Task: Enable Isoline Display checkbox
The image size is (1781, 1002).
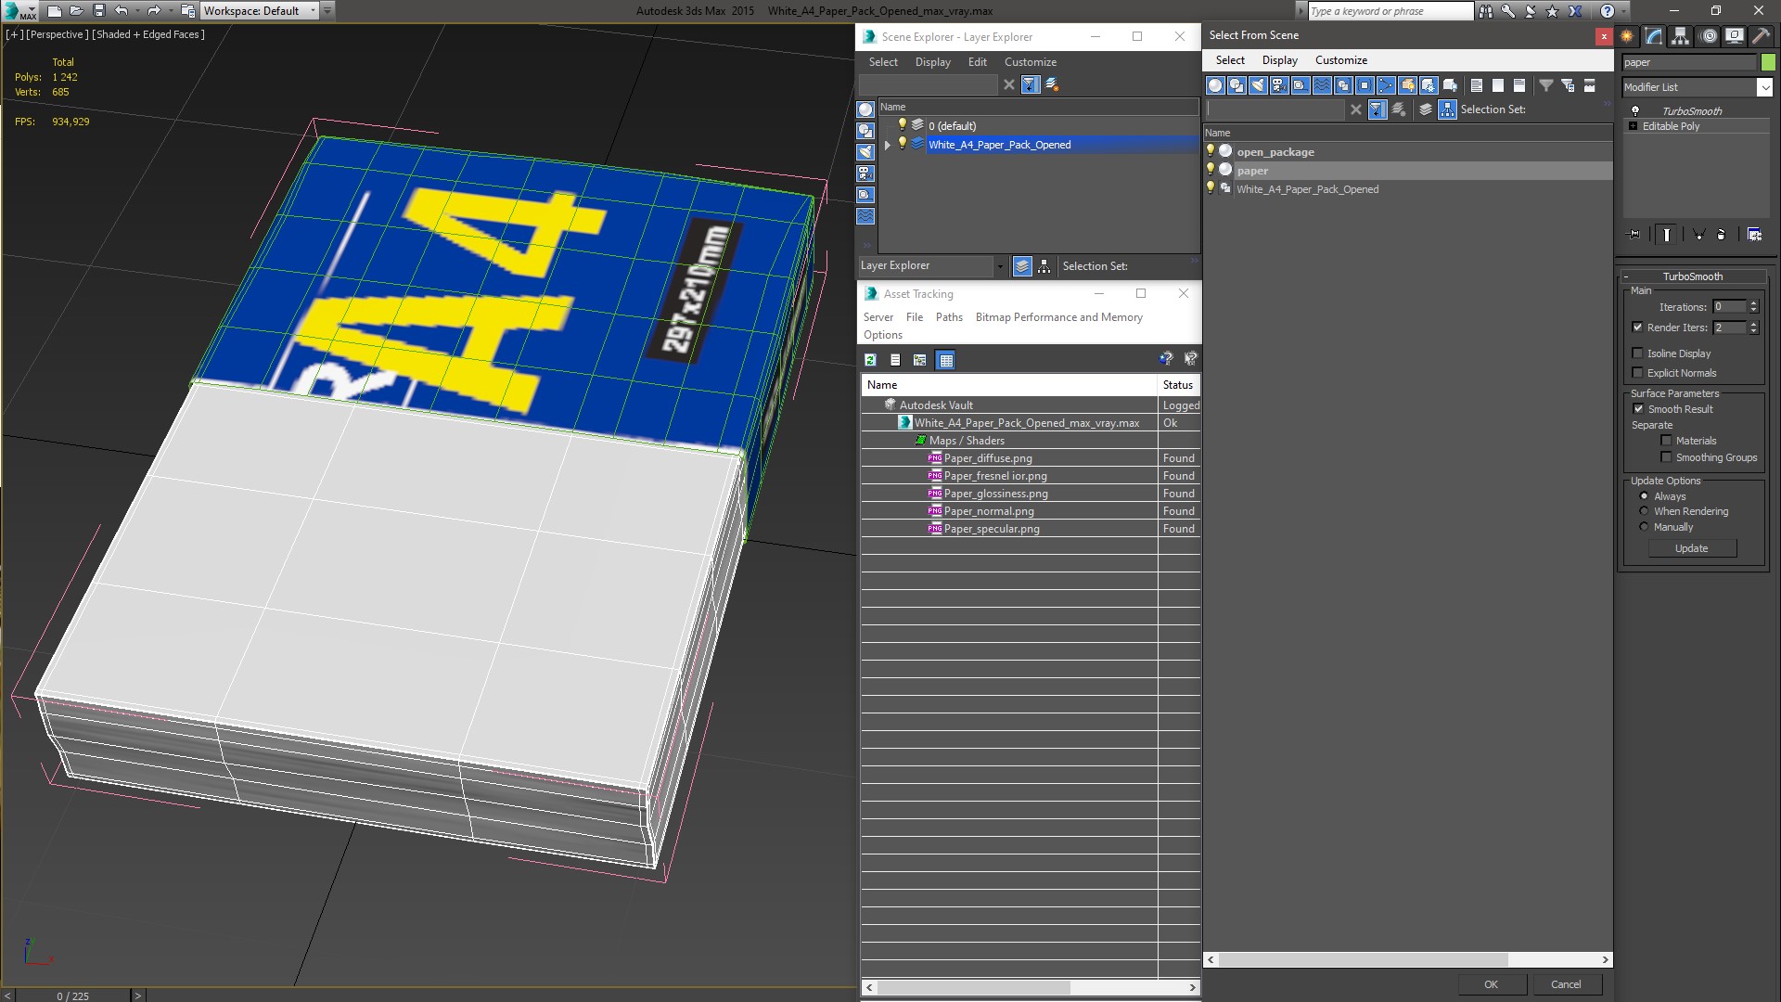Action: coord(1637,353)
